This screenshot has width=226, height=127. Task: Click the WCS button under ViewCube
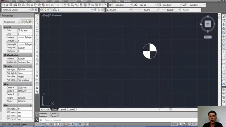tap(208, 37)
